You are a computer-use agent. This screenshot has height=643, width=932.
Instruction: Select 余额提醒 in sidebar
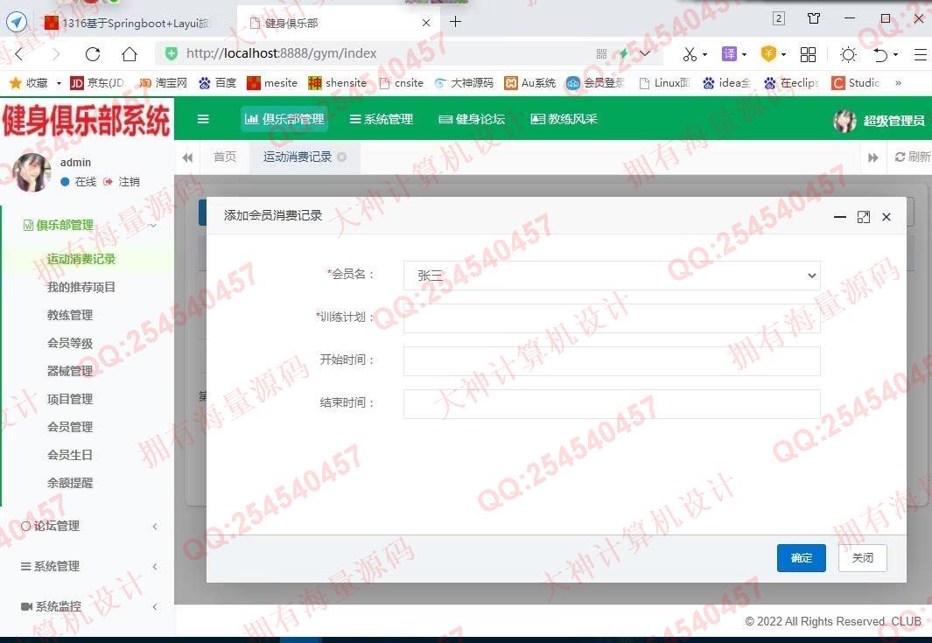click(70, 483)
